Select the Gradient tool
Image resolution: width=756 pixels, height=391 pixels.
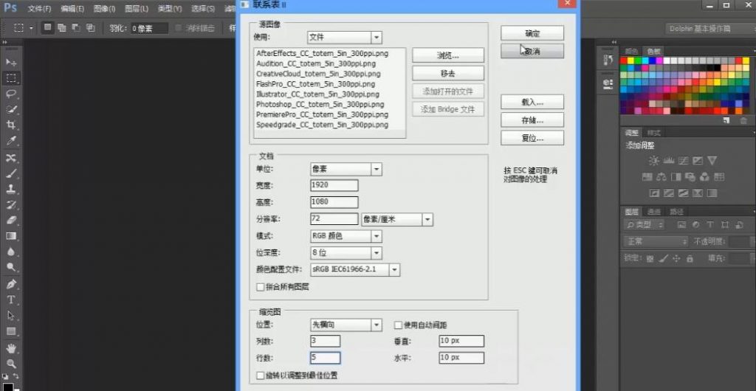tap(11, 236)
